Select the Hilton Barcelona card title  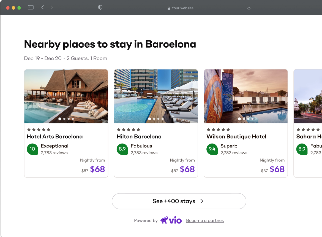[139, 136]
